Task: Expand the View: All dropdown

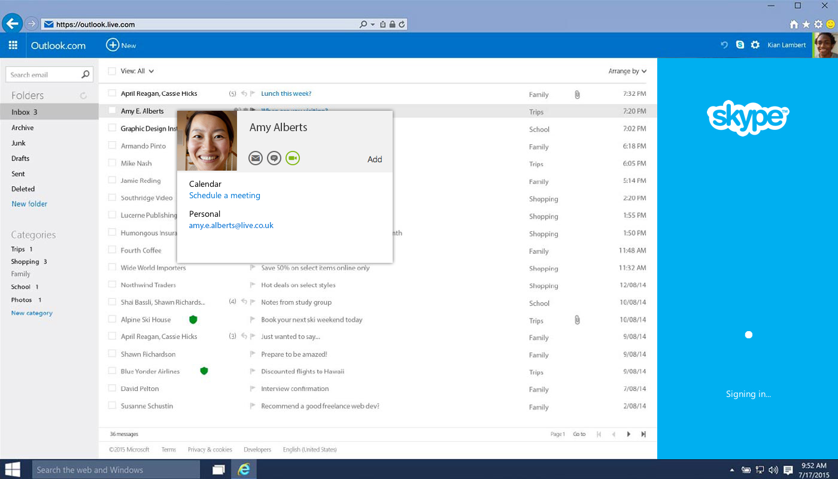Action: click(x=137, y=71)
